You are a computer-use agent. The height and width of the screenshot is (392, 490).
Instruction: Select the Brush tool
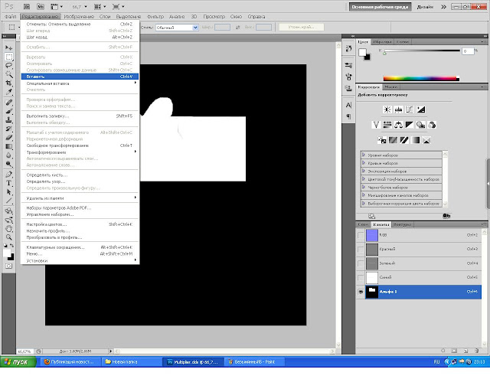click(x=8, y=111)
